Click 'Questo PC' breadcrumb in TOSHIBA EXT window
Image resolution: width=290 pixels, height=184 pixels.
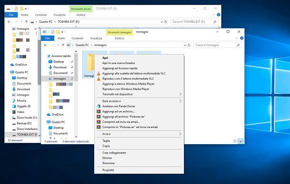46,22
